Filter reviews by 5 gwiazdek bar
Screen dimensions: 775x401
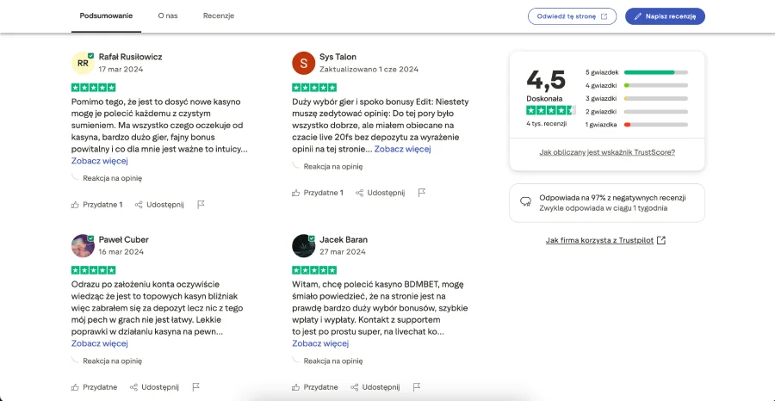click(656, 72)
